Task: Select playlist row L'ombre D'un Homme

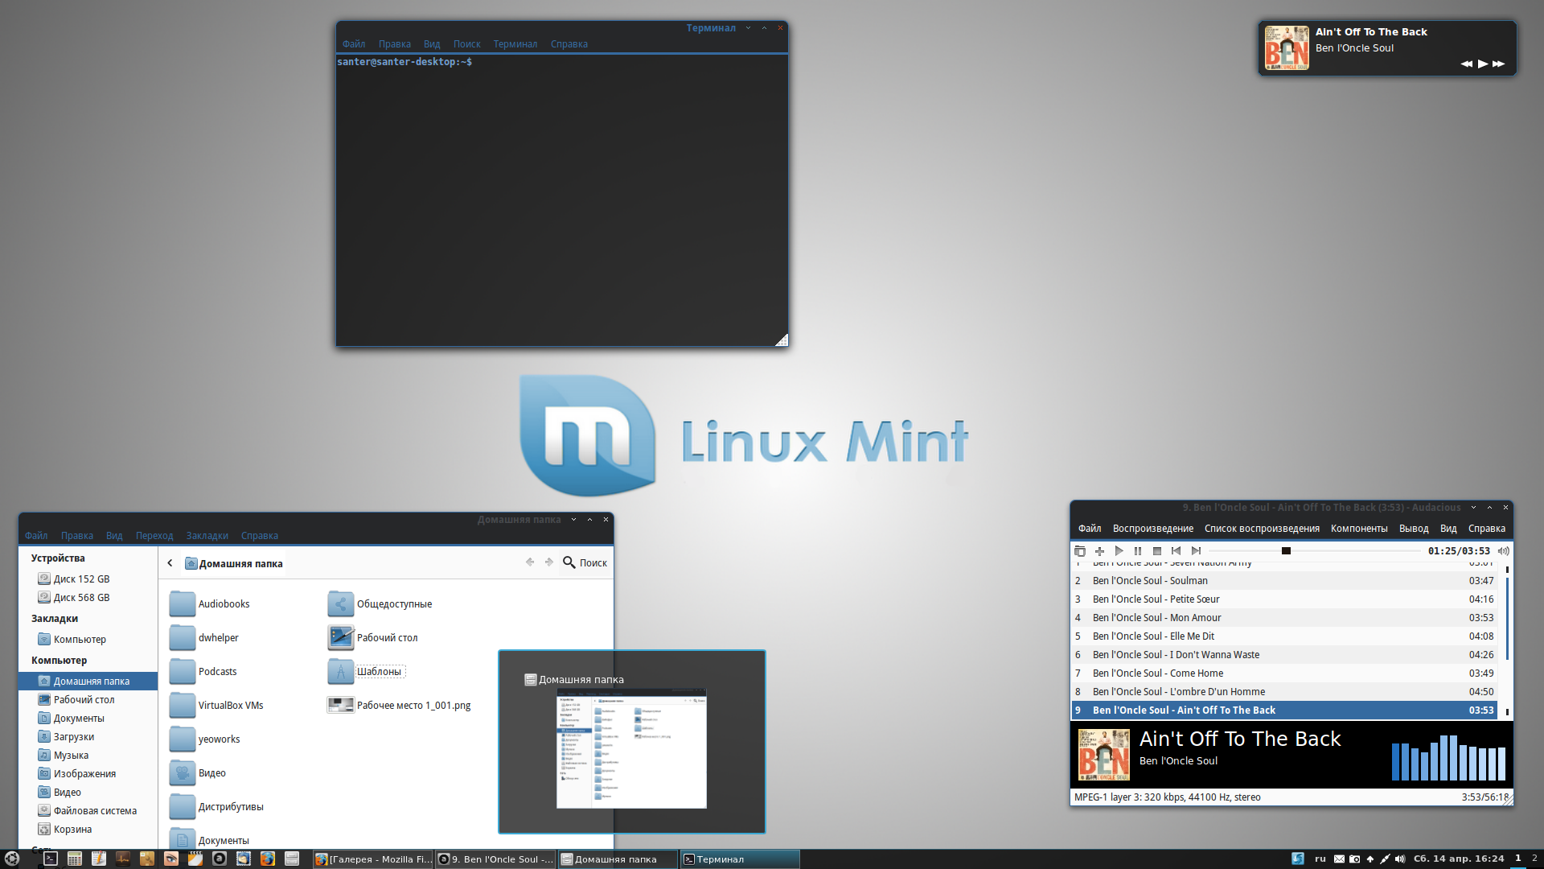Action: (x=1284, y=692)
